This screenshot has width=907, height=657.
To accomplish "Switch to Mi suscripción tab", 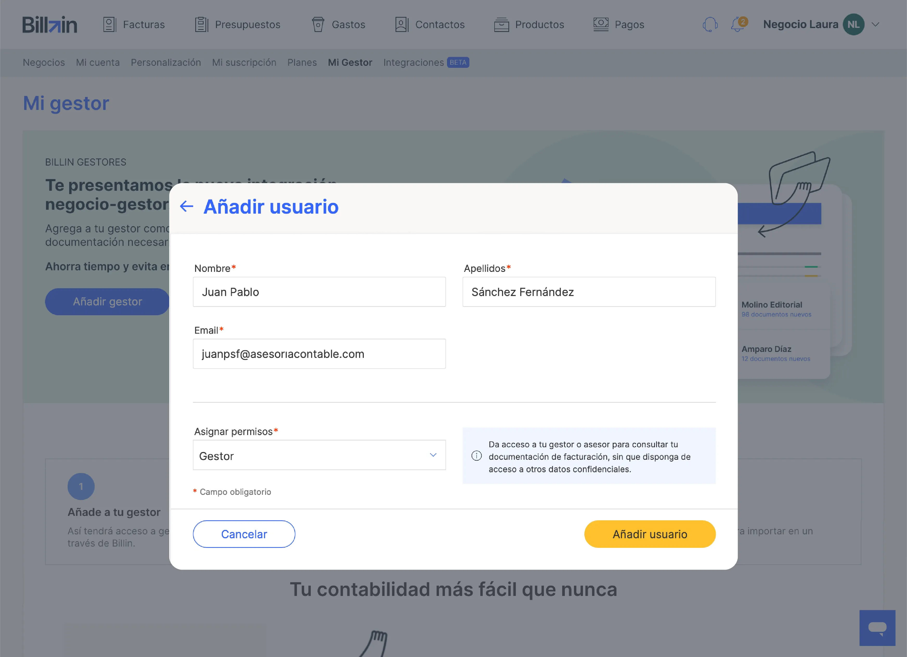I will click(244, 62).
